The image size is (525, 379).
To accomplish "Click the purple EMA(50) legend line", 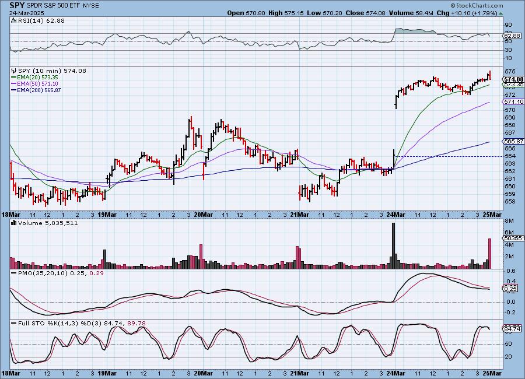I will point(14,84).
